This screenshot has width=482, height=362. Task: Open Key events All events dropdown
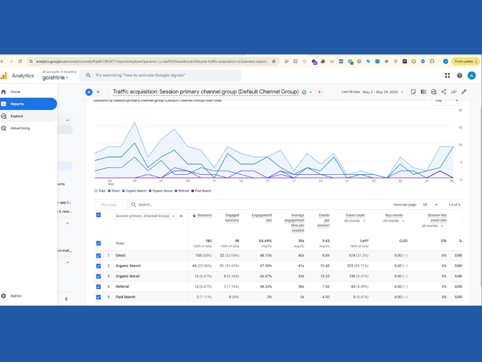point(394,221)
